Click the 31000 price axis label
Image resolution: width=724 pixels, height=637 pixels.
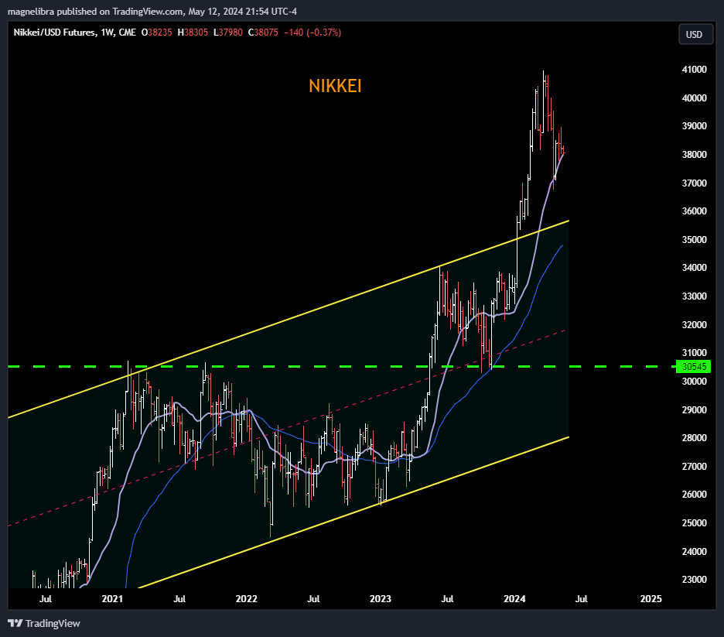[x=694, y=352]
